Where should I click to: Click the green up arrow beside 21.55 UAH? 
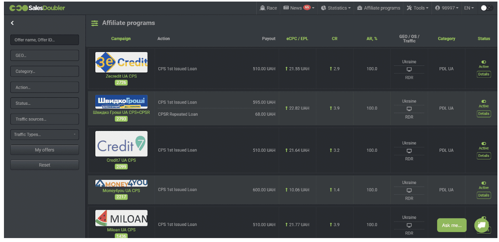click(x=286, y=69)
